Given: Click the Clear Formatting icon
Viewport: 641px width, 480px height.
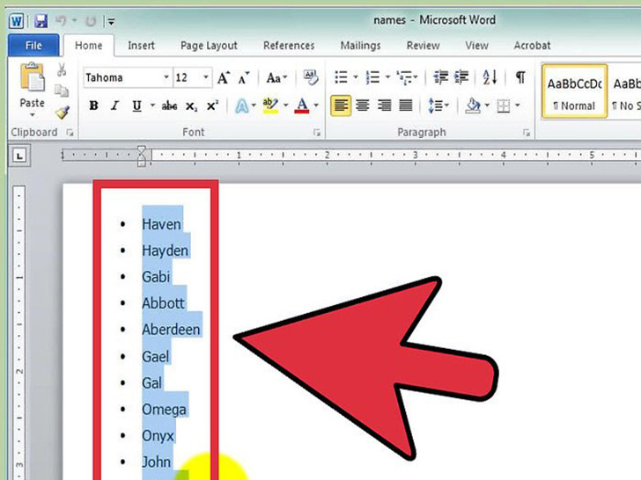Looking at the screenshot, I should pyautogui.click(x=310, y=77).
